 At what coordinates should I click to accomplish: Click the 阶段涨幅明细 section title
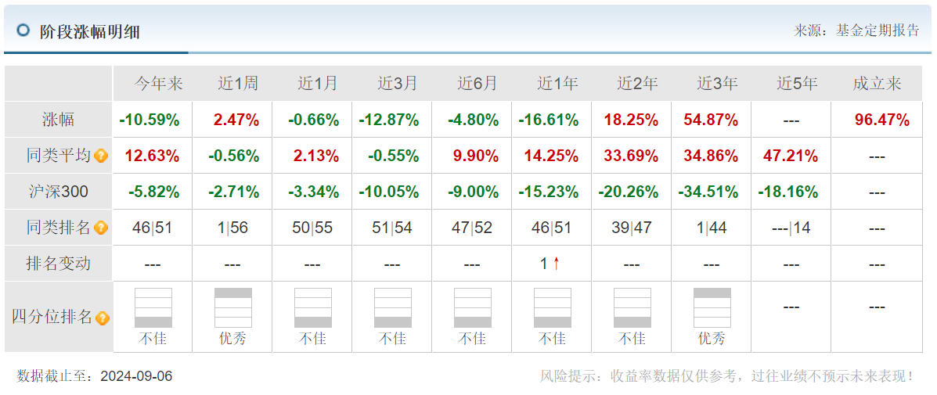[89, 31]
